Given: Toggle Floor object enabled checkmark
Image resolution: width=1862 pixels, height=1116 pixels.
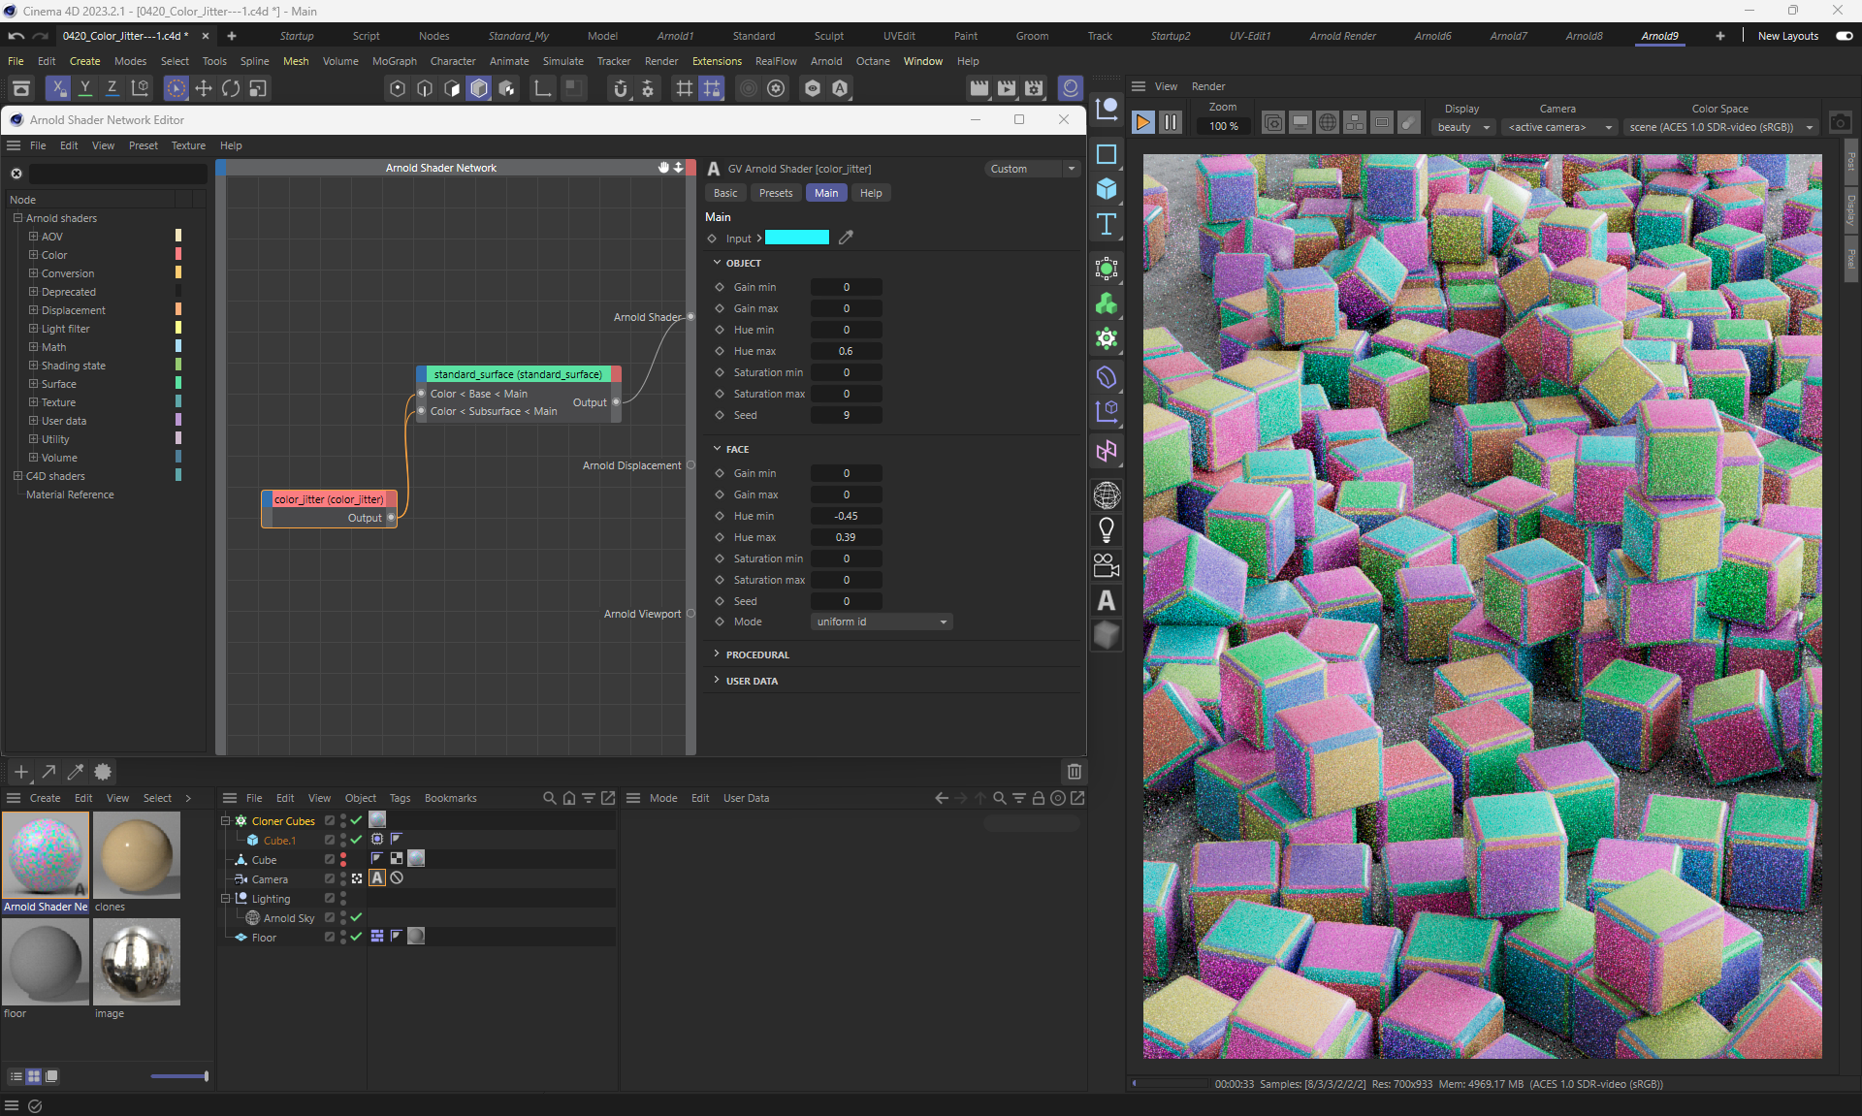Looking at the screenshot, I should 356,937.
